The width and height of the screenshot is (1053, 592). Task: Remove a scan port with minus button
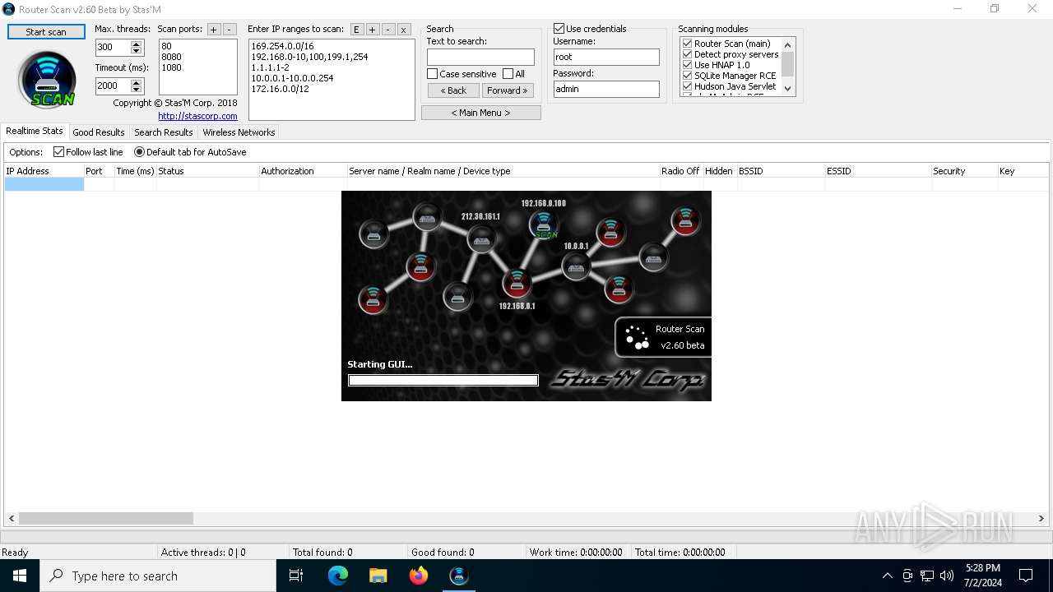[x=230, y=30]
